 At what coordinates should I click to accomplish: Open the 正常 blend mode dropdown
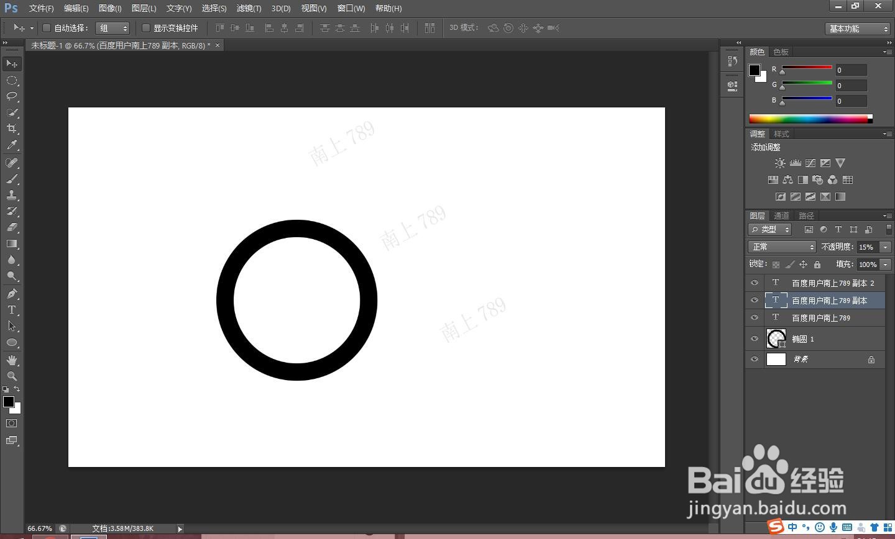(x=782, y=247)
